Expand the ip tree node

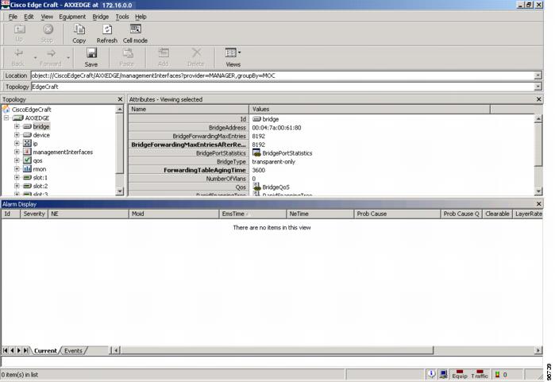[x=17, y=144]
